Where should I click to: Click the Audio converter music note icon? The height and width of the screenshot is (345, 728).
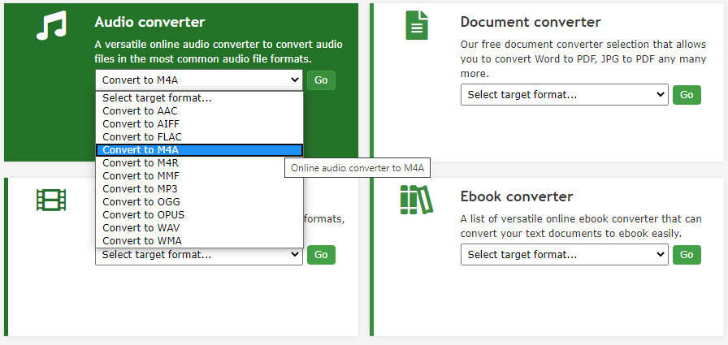coord(51,25)
